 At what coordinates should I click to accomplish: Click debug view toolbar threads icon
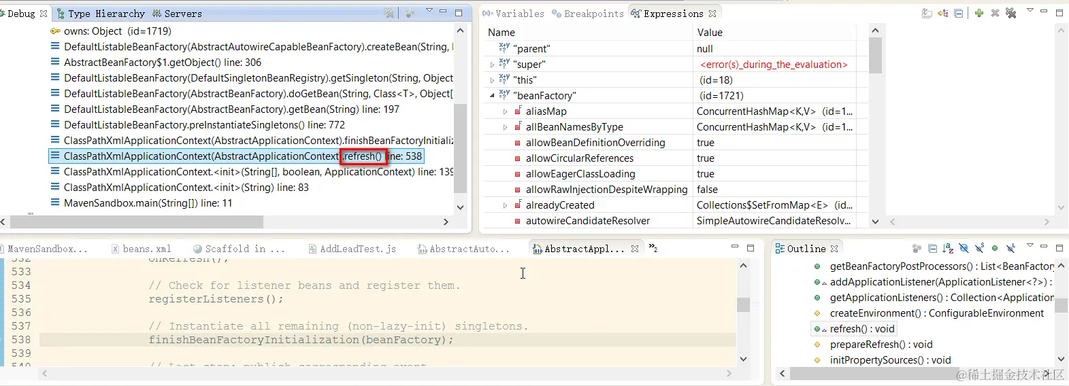410,13
